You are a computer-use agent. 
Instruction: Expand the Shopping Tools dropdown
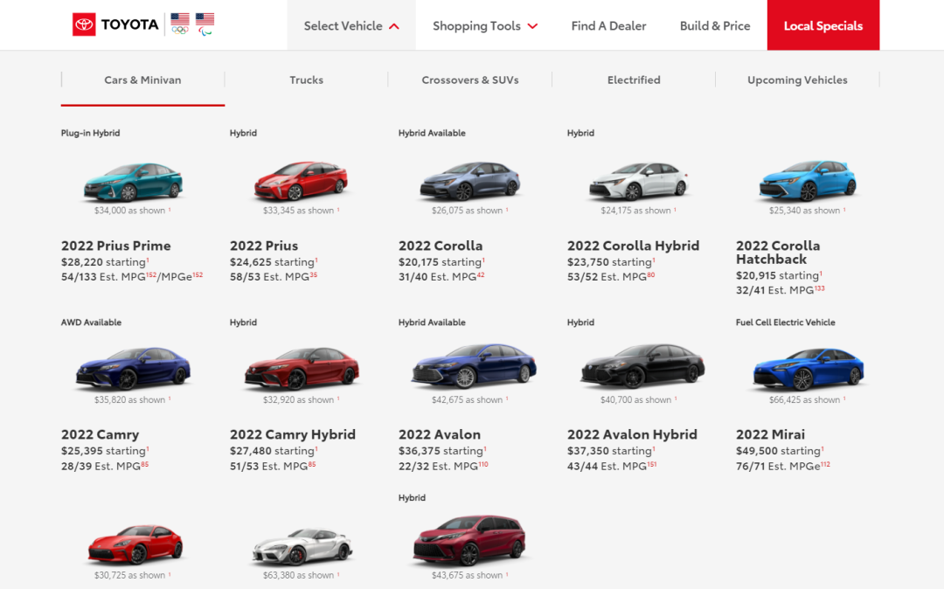(484, 26)
